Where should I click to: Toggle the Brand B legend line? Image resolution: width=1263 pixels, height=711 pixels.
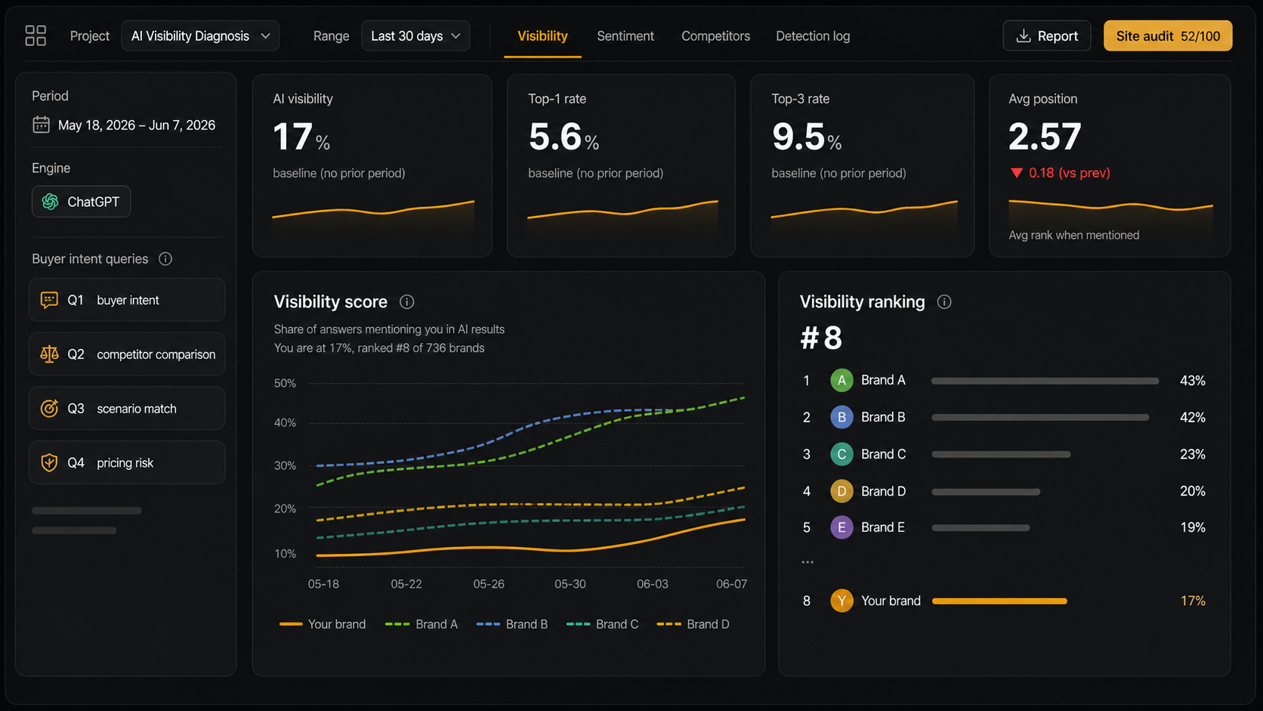(512, 624)
